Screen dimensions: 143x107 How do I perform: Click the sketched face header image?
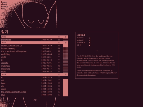point(28,14)
